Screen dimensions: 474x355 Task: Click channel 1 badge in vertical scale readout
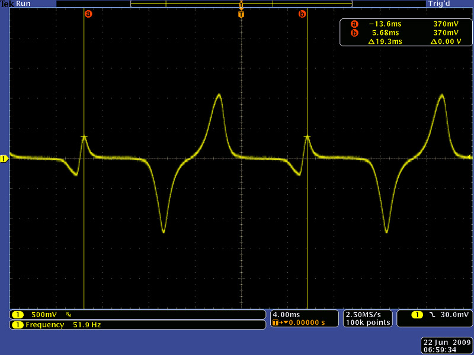coord(18,315)
